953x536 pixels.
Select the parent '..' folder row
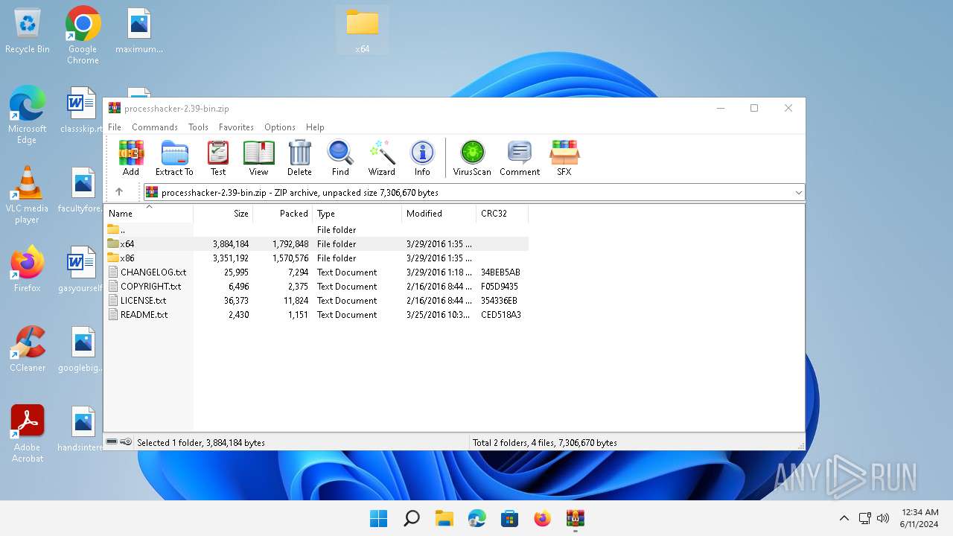click(316, 230)
